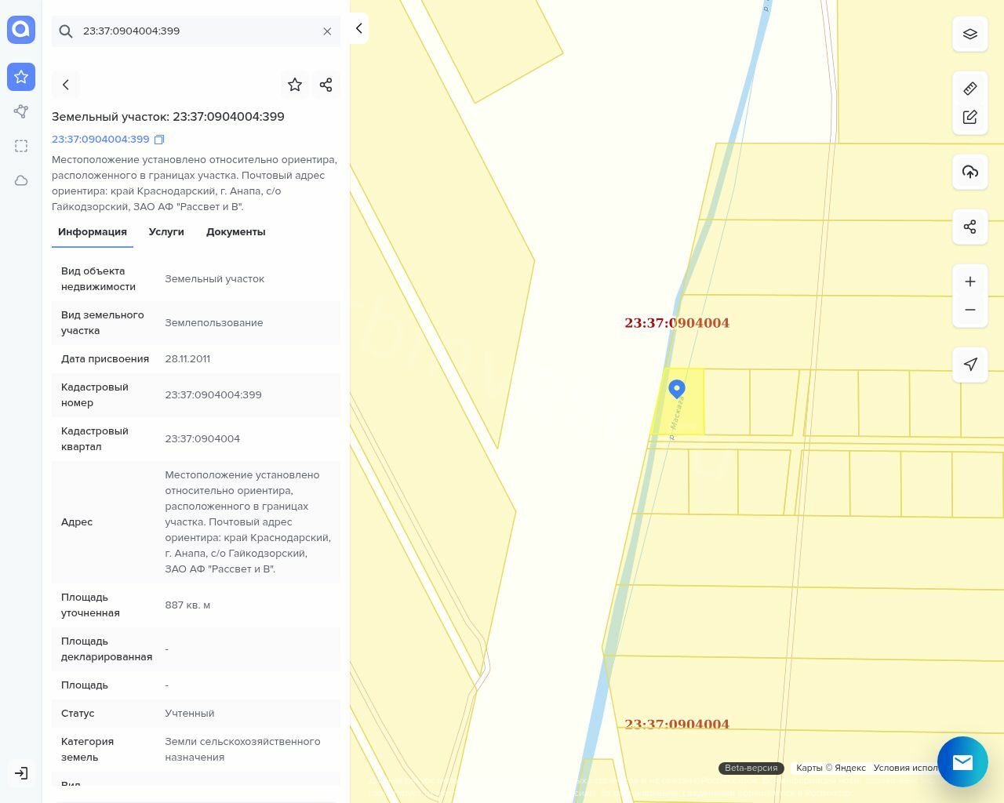Open favorites from the star sidebar icon

21,77
